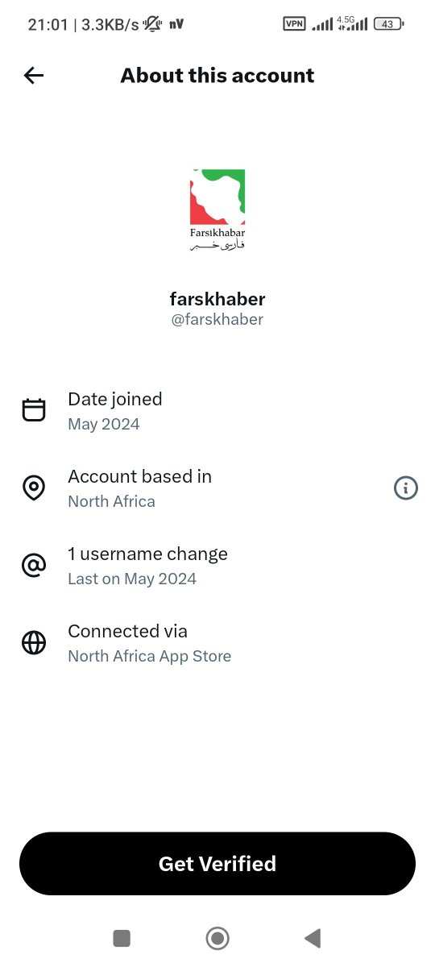Viewport: 435px width, 967px height.
Task: Tap the VPN status bar indicator
Action: [295, 24]
